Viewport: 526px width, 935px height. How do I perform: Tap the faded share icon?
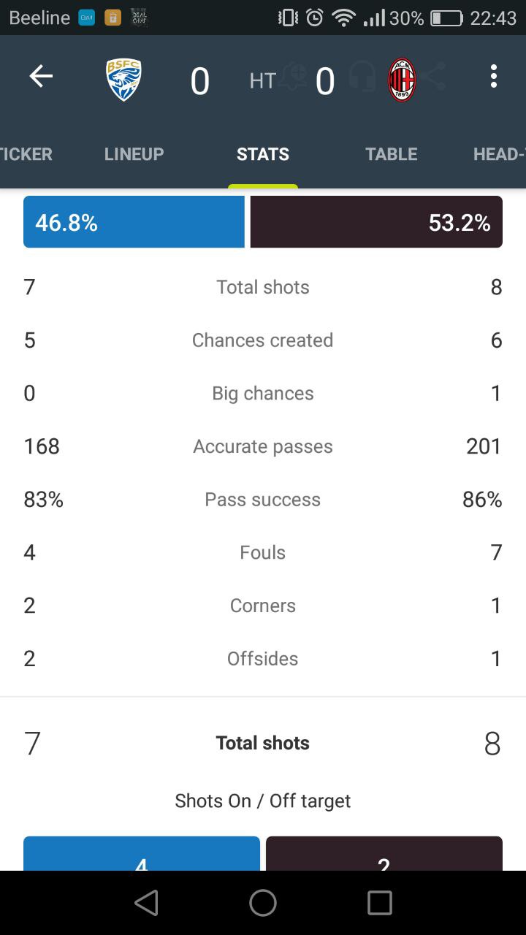click(x=434, y=77)
